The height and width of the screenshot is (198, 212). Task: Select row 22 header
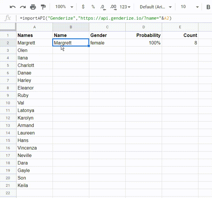(8, 193)
